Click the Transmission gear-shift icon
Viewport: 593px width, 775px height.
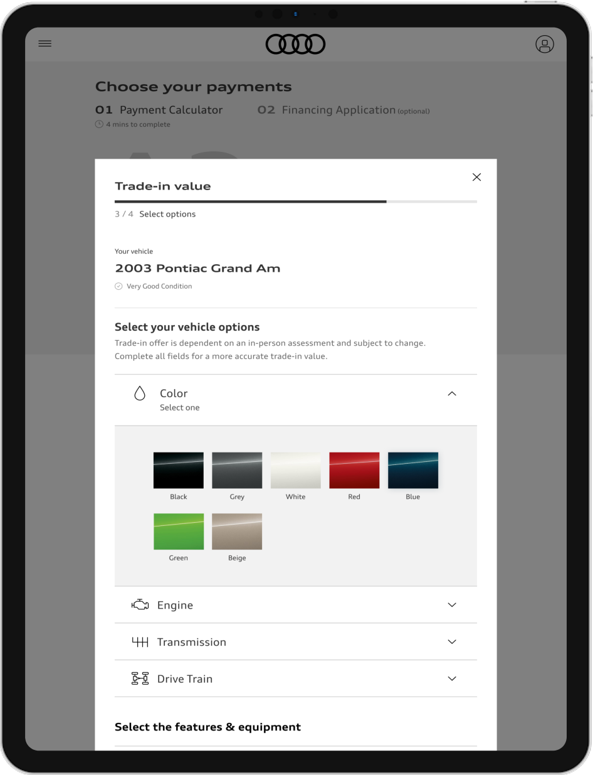click(x=140, y=642)
